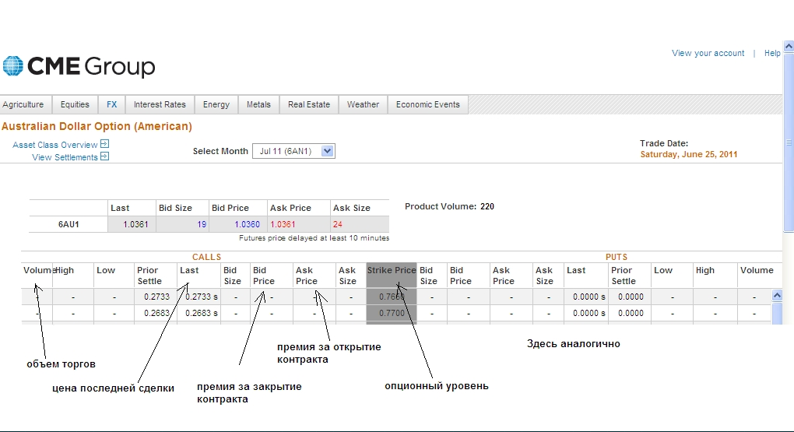The image size is (794, 432).
Task: Click the PUTS section heading
Action: [617, 257]
